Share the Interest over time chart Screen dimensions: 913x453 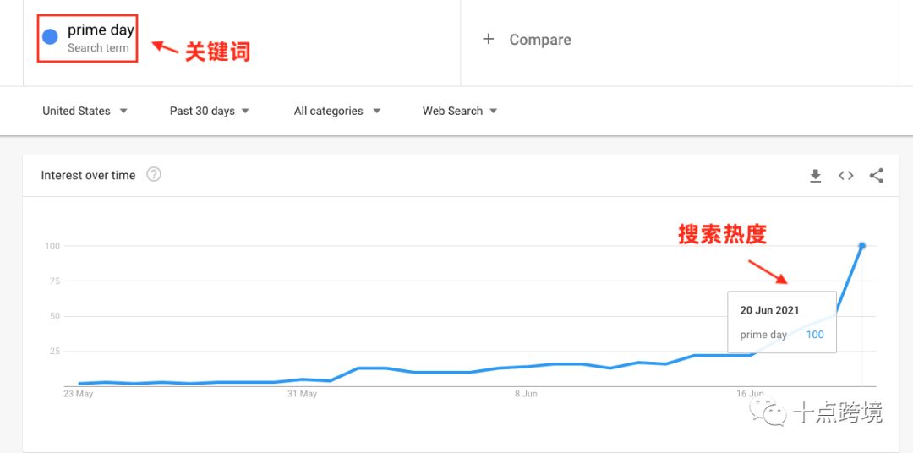(x=877, y=175)
